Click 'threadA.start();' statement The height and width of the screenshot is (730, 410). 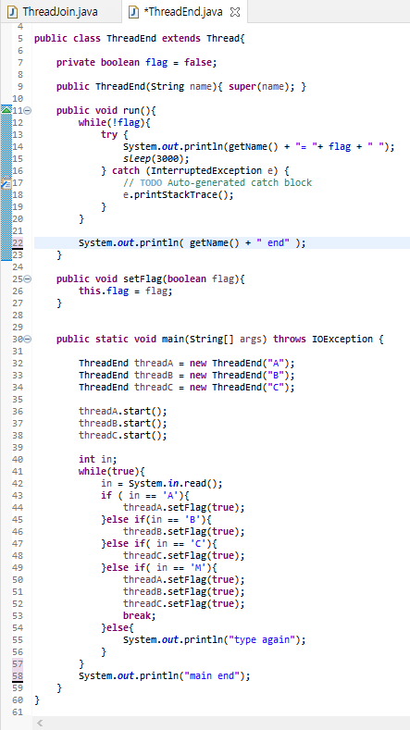(x=122, y=412)
